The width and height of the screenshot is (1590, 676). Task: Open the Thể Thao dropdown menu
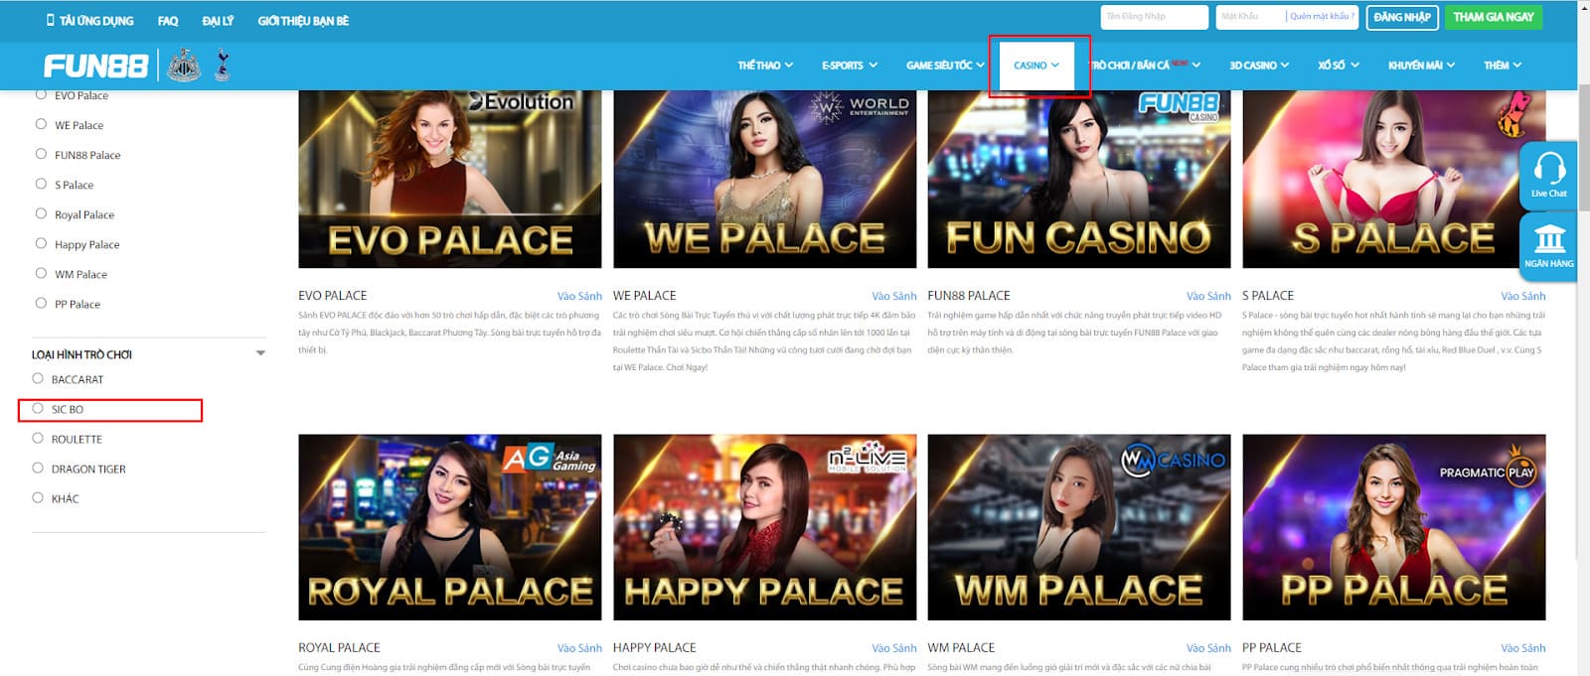764,66
